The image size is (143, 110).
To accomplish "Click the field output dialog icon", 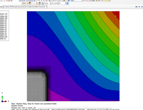I will coord(43,3).
